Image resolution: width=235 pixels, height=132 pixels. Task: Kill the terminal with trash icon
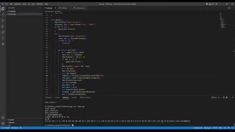click(227, 98)
